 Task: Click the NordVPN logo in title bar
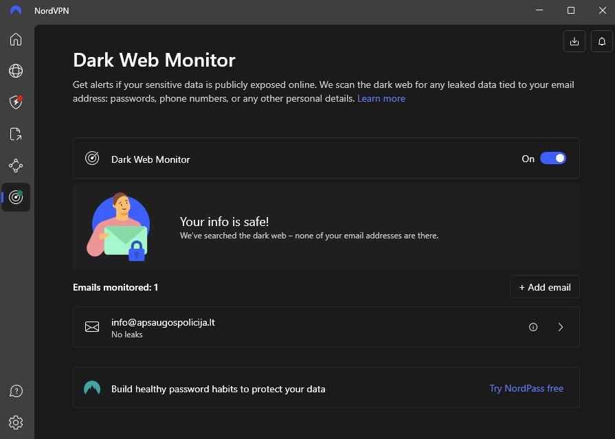click(x=16, y=10)
